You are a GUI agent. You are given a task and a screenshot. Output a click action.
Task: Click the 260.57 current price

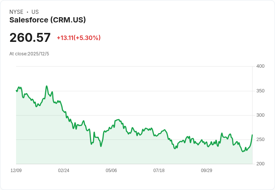(x=30, y=38)
